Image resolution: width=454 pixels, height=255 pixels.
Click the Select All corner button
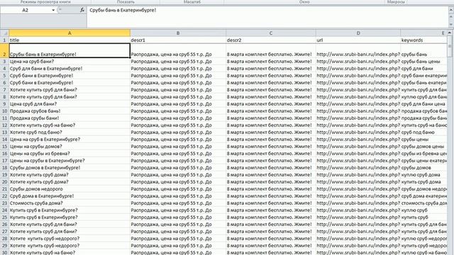(x=4, y=33)
